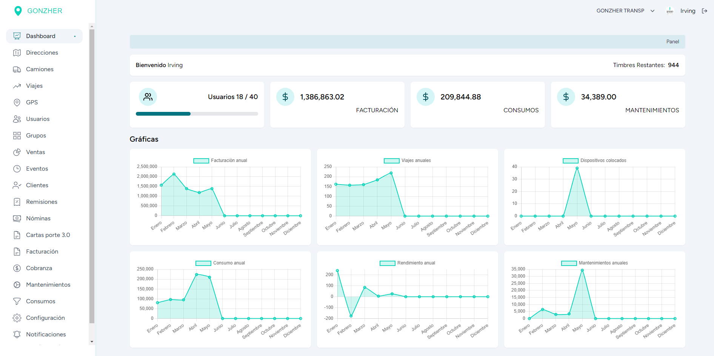Go to the Nóminas section

pyautogui.click(x=38, y=218)
